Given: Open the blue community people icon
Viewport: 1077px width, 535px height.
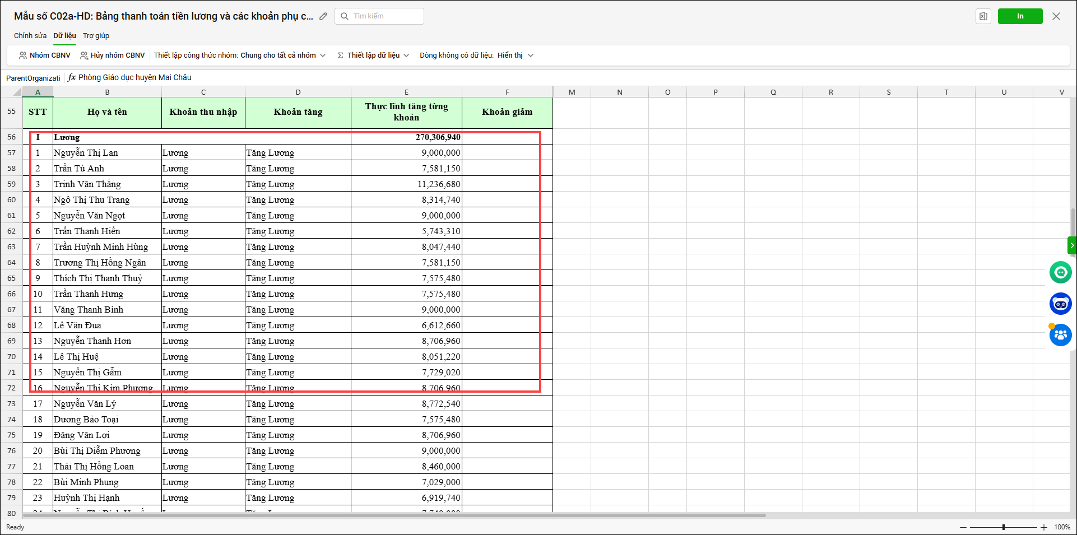Looking at the screenshot, I should (1060, 335).
